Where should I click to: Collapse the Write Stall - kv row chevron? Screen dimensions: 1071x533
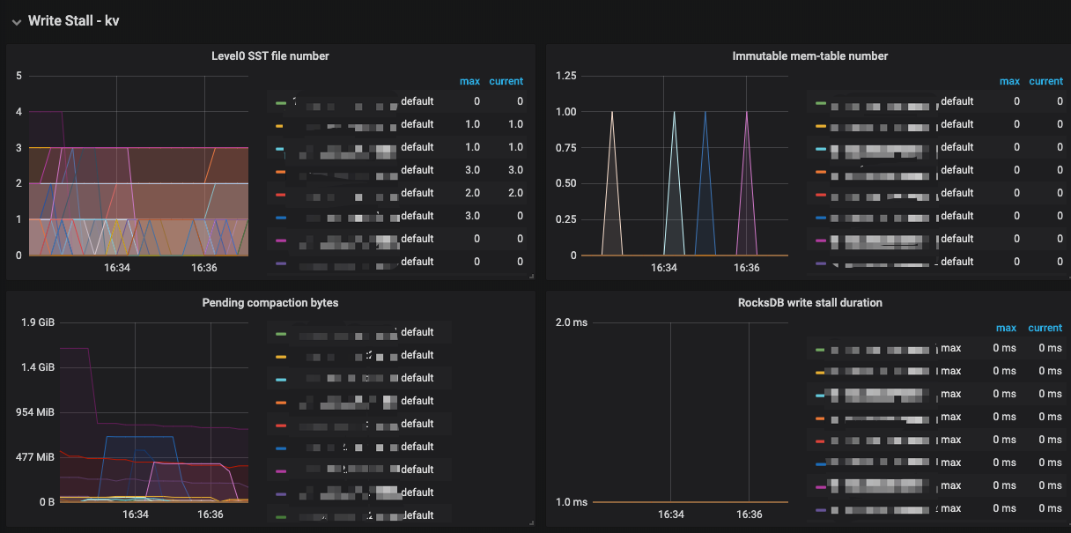coord(16,21)
